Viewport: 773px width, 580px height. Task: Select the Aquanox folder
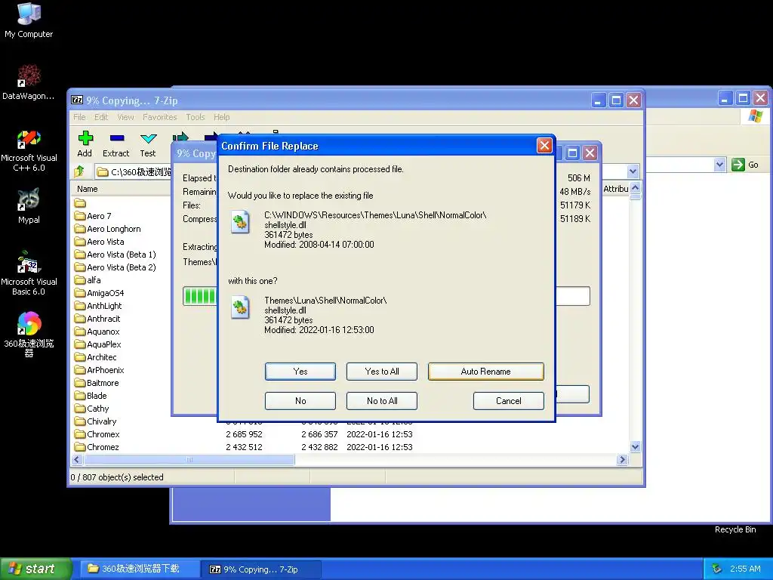pyautogui.click(x=97, y=332)
